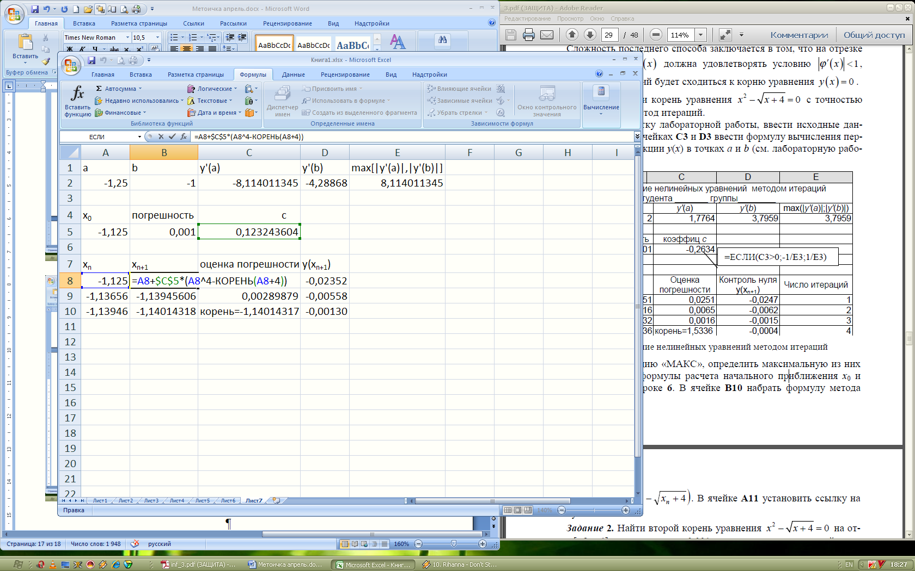This screenshot has height=571, width=915.
Task: Toggle Word draft view button
Action: (x=385, y=544)
